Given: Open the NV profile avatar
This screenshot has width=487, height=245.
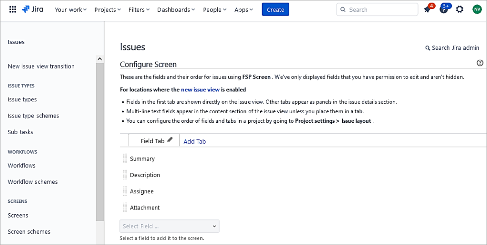Looking at the screenshot, I should coord(477,9).
